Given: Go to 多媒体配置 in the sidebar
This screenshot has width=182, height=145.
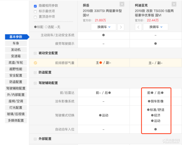Looking at the screenshot, I should (16, 121).
